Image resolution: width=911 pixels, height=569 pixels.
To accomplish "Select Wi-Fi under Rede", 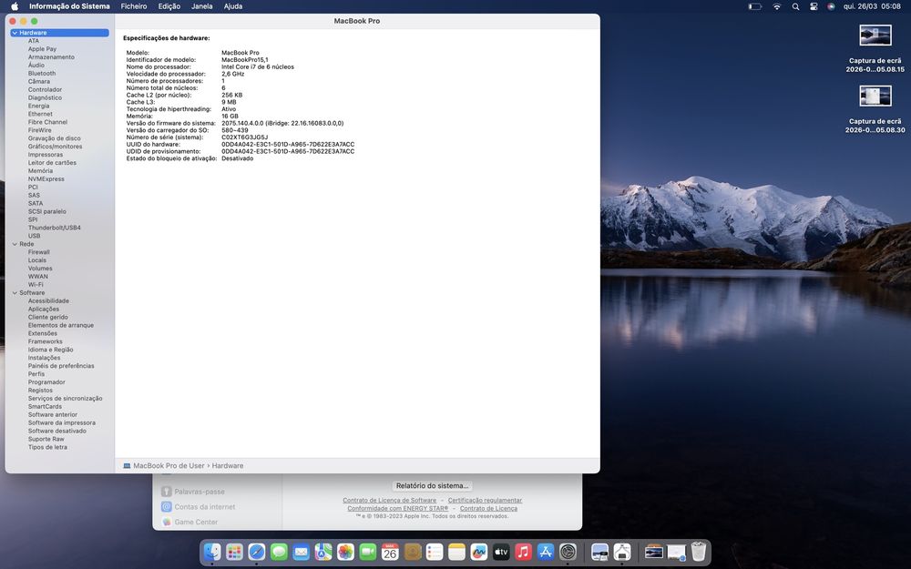I will (x=36, y=285).
